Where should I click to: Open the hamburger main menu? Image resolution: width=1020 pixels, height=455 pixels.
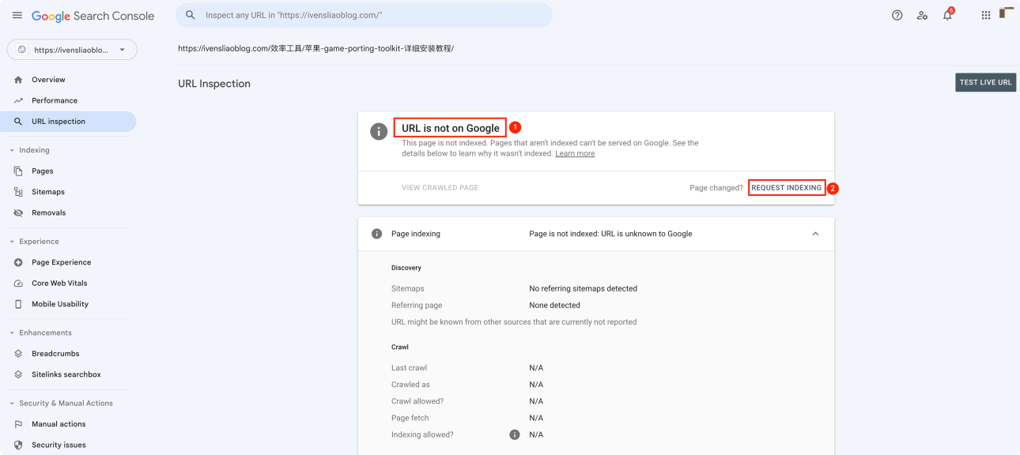(17, 15)
